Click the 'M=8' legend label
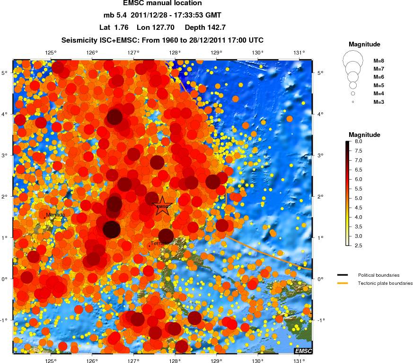 pyautogui.click(x=379, y=61)
